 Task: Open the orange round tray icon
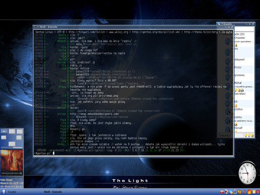pos(249,191)
